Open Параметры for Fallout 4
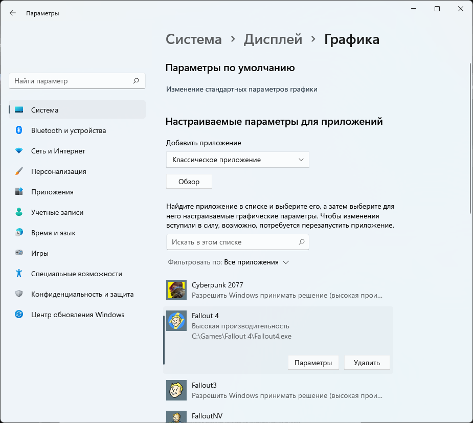 click(x=313, y=363)
